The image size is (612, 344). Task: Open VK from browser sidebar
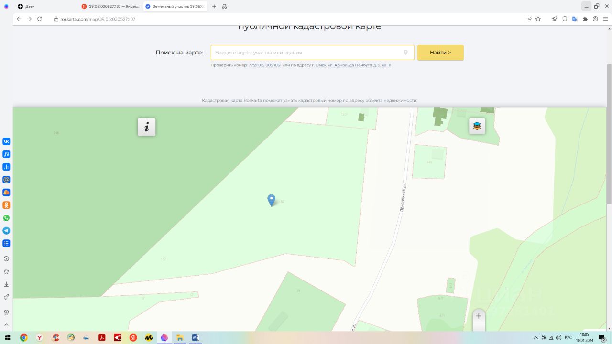click(6, 141)
